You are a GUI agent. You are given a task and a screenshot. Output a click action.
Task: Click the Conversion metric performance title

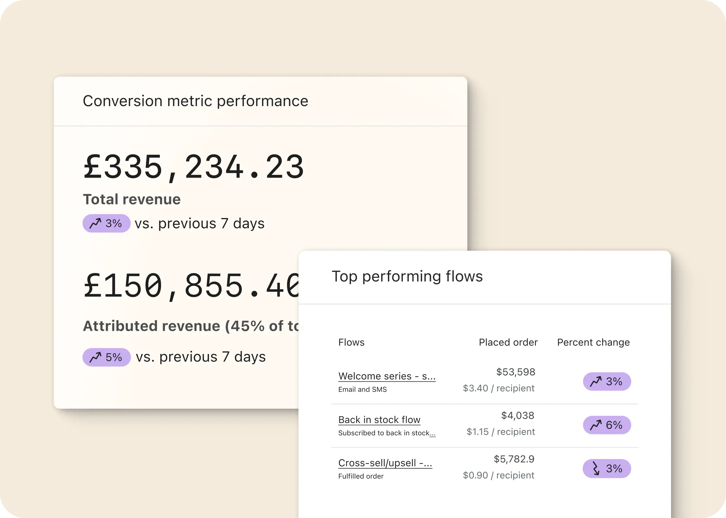pyautogui.click(x=195, y=101)
